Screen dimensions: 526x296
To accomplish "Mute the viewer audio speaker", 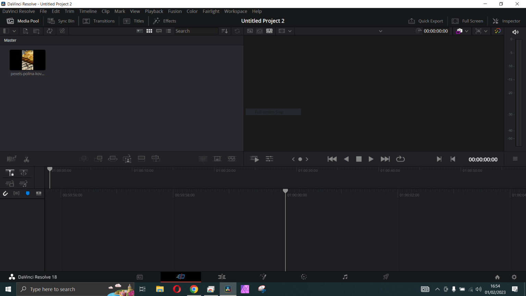I will [x=515, y=32].
